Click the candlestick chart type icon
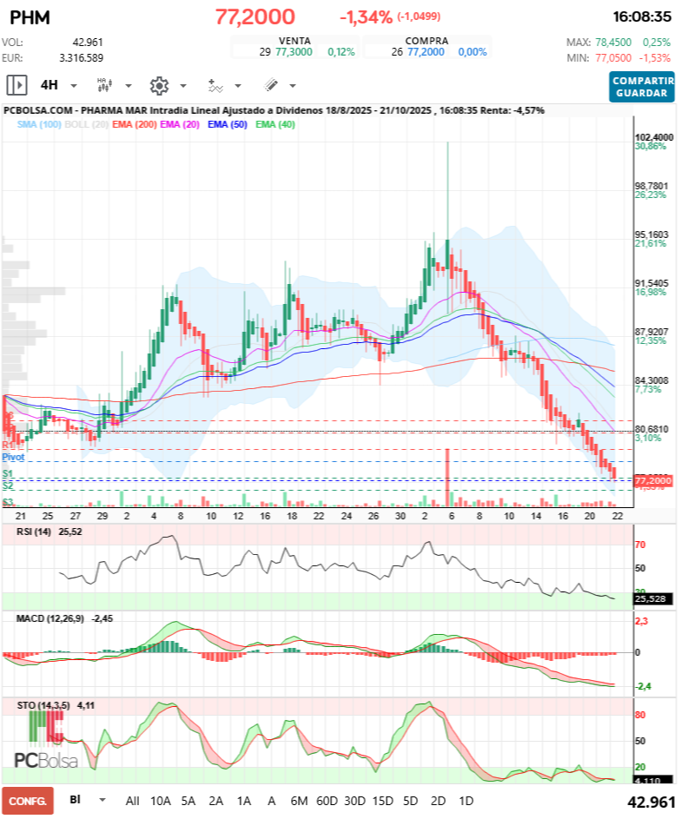Image resolution: width=688 pixels, height=819 pixels. point(104,85)
